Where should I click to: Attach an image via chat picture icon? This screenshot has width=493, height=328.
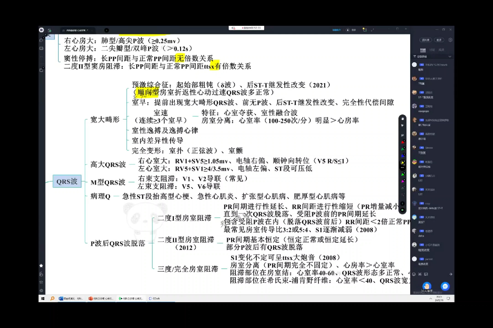click(x=426, y=274)
